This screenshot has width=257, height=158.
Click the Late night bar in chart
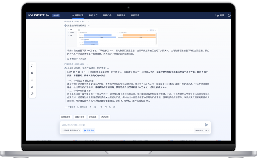(91, 42)
